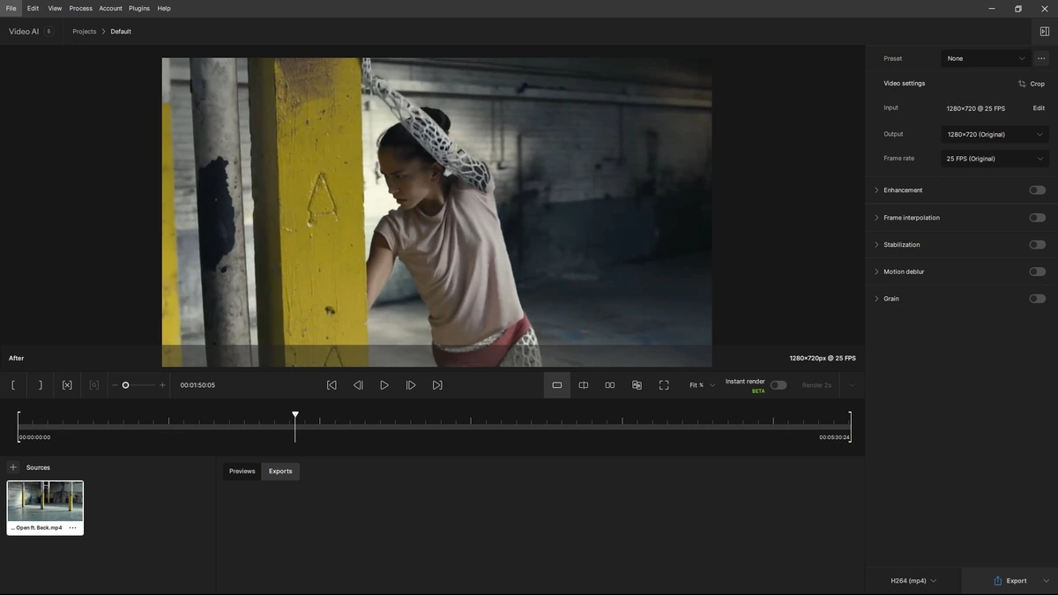Adjust the timeline zoom slider handle

125,385
